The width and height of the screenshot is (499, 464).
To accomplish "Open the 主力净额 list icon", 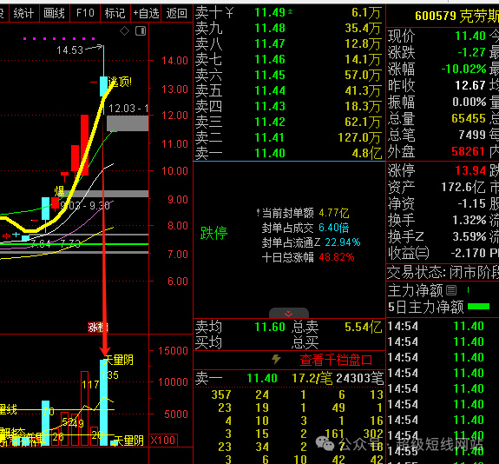I will [451, 290].
